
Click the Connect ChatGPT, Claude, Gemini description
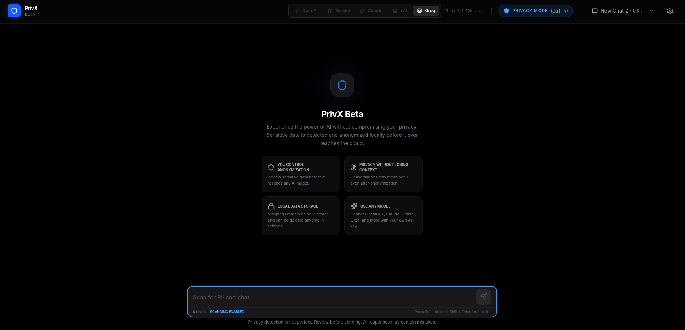pos(383,220)
